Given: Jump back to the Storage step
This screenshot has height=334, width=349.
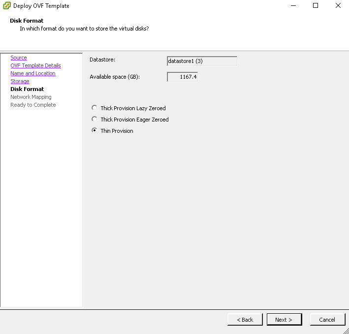Looking at the screenshot, I should [x=20, y=81].
